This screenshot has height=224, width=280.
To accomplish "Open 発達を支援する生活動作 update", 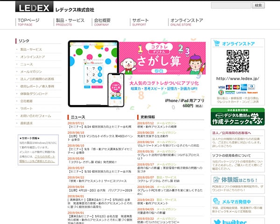I will (x=153, y=136).
